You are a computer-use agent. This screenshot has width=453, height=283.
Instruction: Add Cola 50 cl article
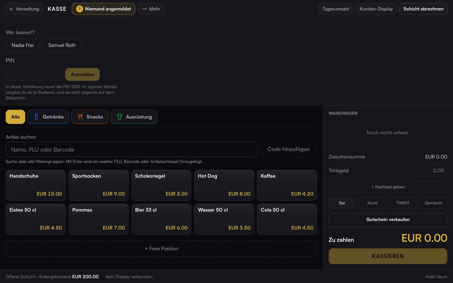(x=287, y=219)
